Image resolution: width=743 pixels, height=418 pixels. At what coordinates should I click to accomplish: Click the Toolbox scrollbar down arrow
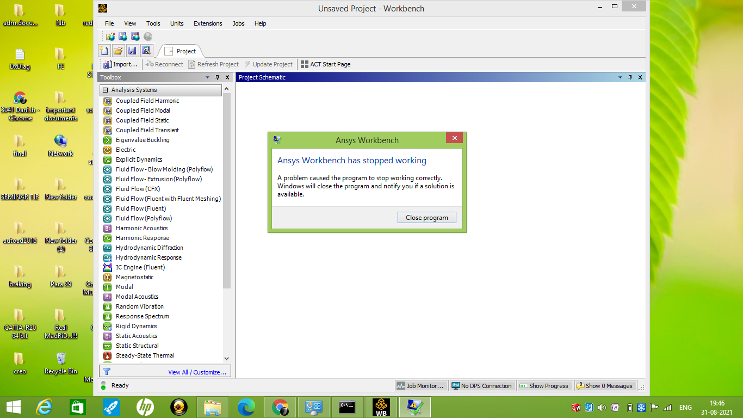pos(227,359)
